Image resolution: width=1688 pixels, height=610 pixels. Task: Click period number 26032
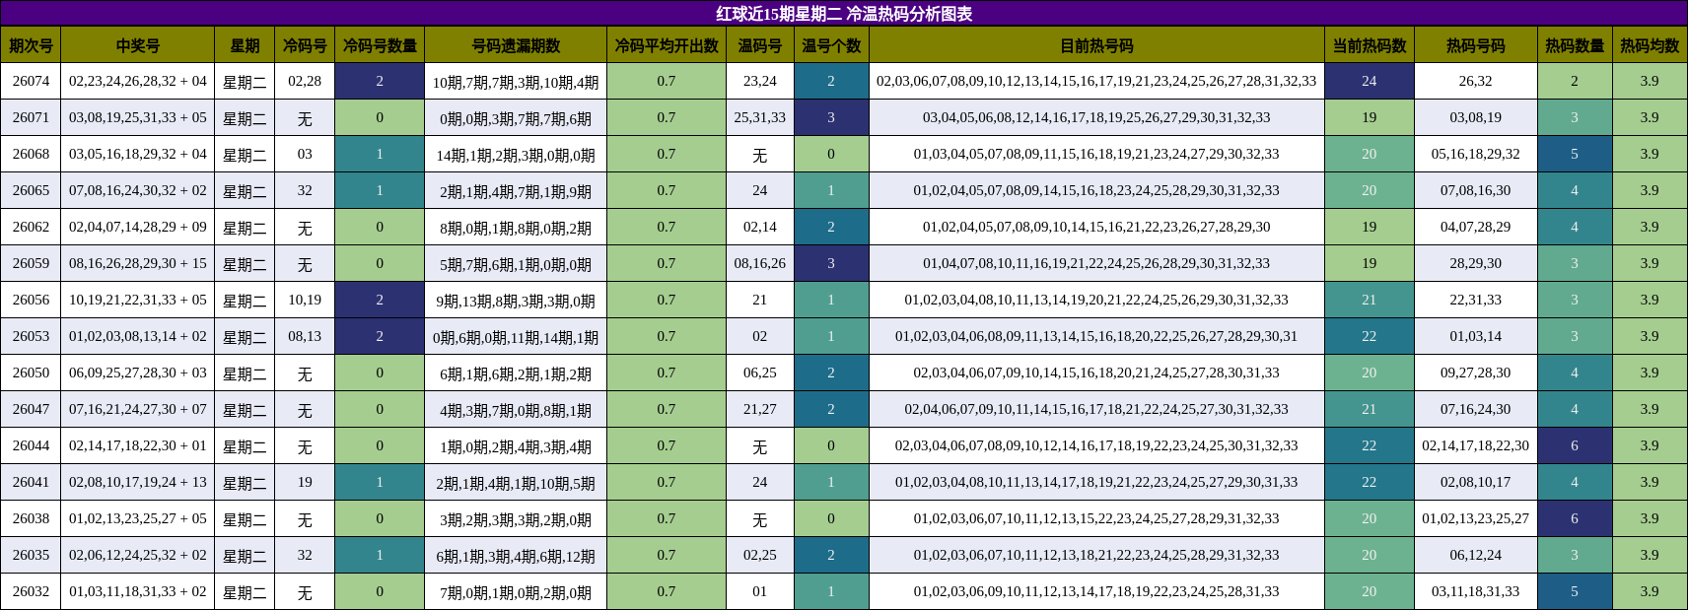coord(31,591)
